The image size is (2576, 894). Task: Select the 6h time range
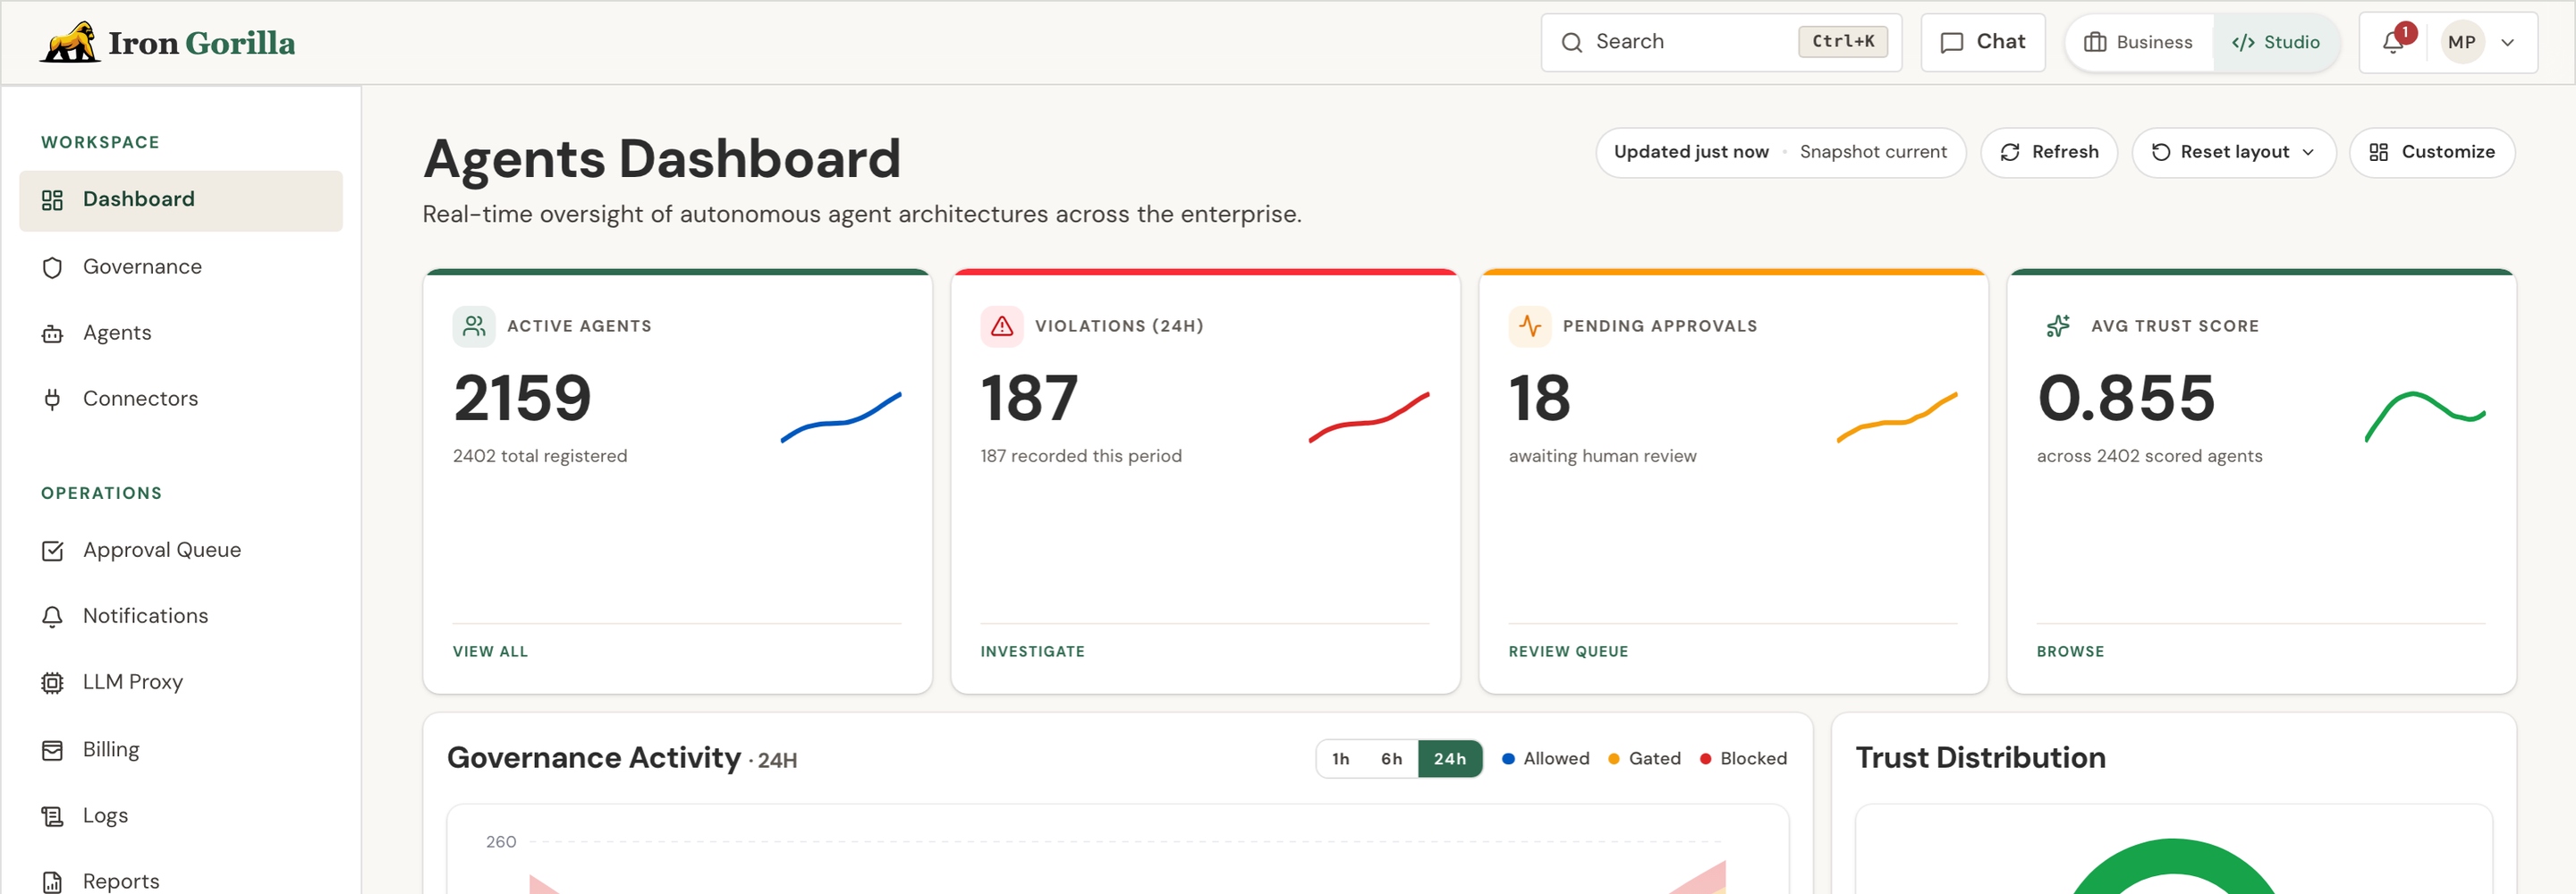(1392, 759)
